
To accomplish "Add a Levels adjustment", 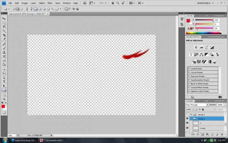I will [201, 47].
